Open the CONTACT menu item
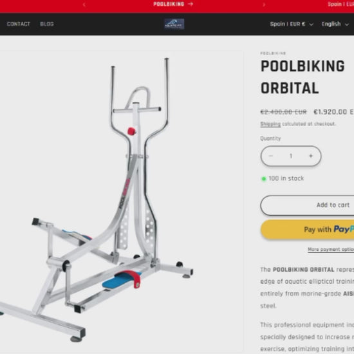This screenshot has width=354, height=354. tap(19, 24)
